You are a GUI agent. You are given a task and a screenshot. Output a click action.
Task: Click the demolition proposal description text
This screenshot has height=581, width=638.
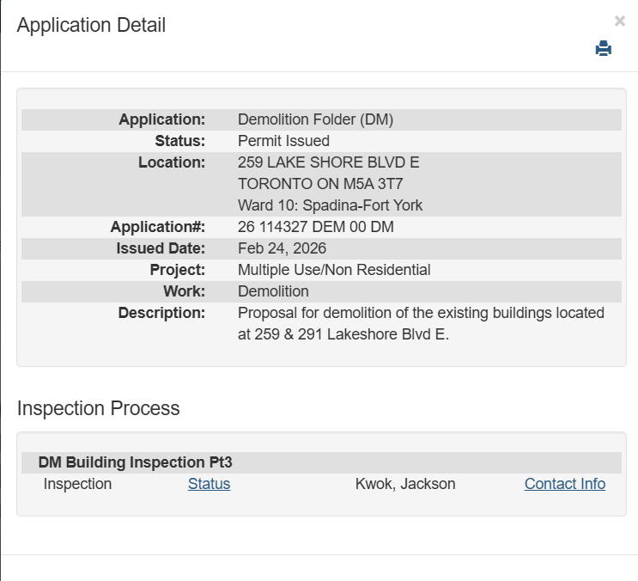tap(421, 323)
